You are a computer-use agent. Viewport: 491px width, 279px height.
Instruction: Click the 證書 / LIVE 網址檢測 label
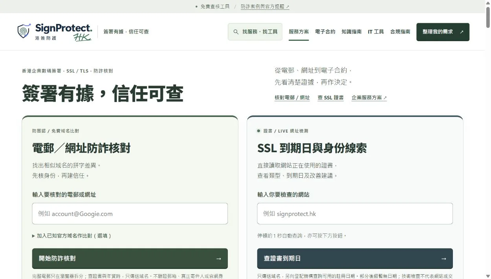(x=286, y=131)
